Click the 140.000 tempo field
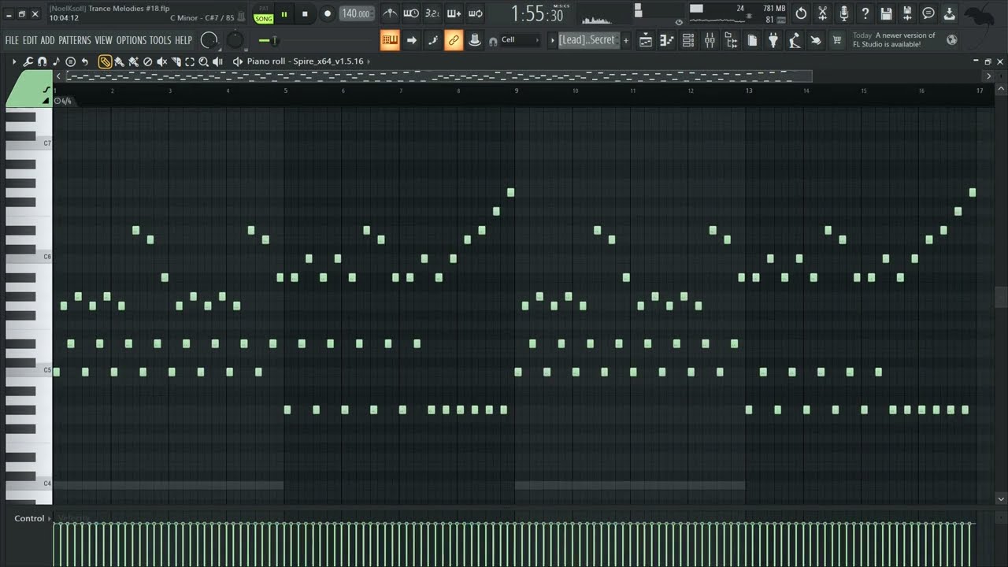This screenshot has width=1008, height=567. 357,14
